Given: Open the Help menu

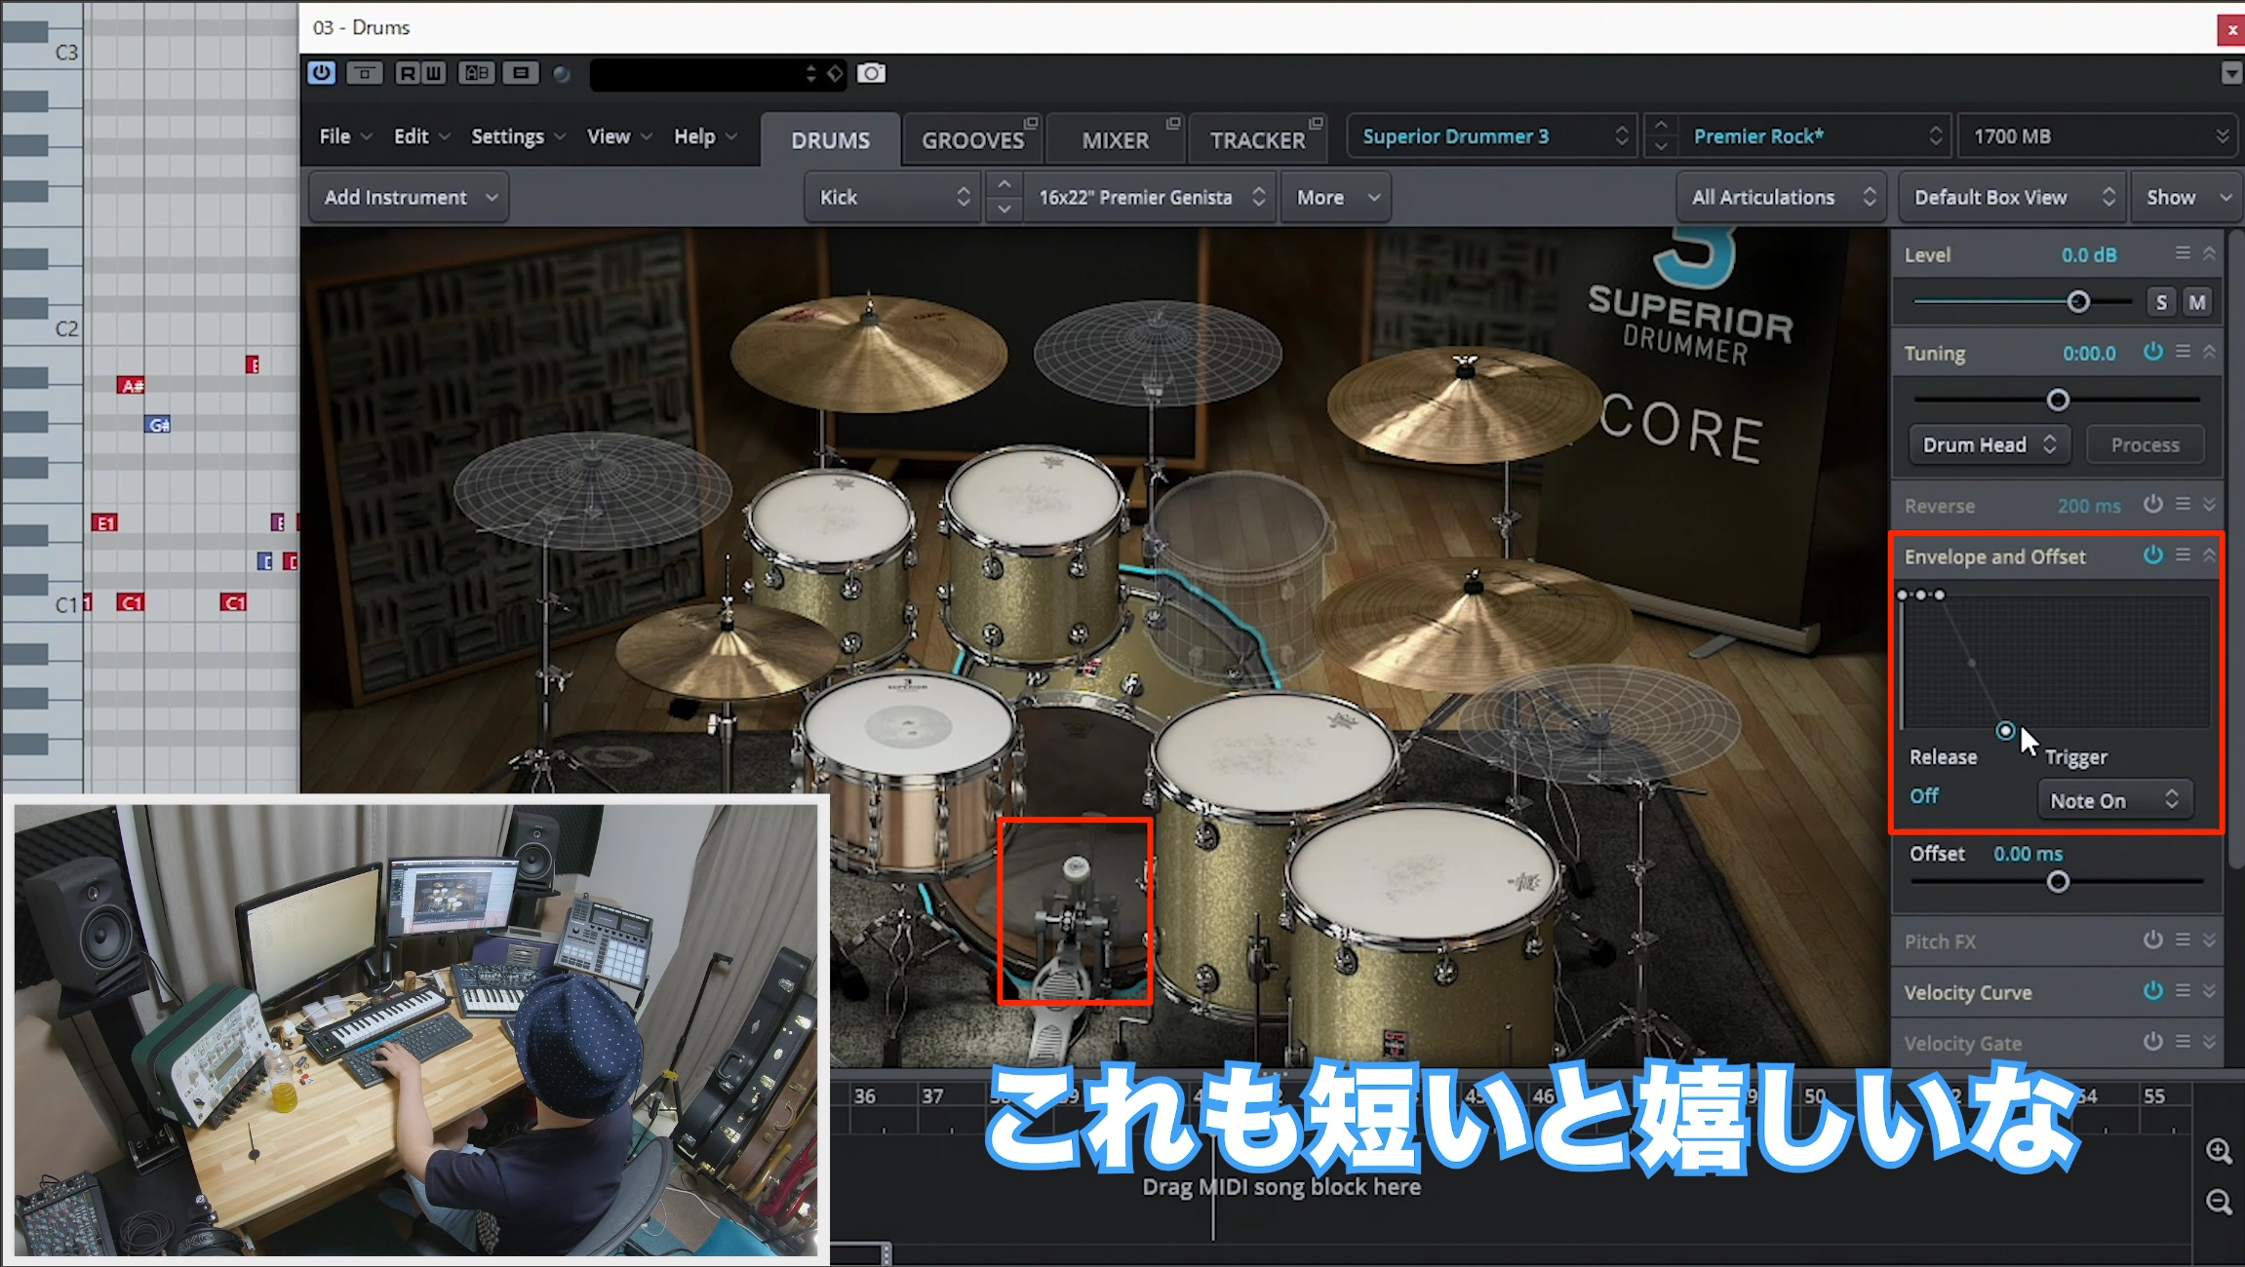Looking at the screenshot, I should [705, 136].
